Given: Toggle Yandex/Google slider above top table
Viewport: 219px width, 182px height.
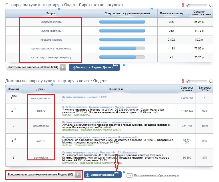Looking at the screenshot, I should [197, 5].
